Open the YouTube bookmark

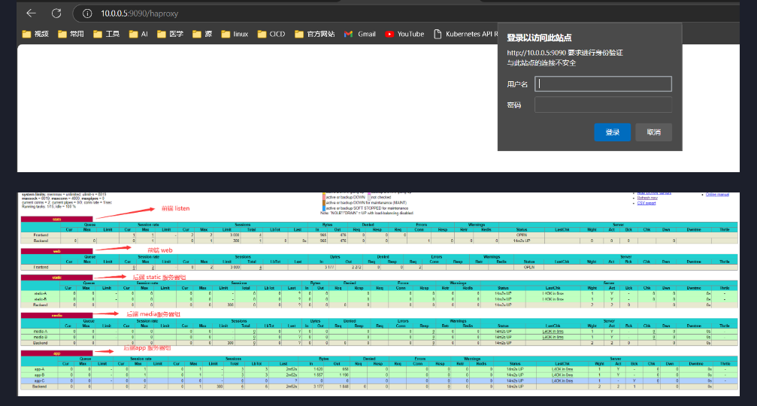(404, 34)
